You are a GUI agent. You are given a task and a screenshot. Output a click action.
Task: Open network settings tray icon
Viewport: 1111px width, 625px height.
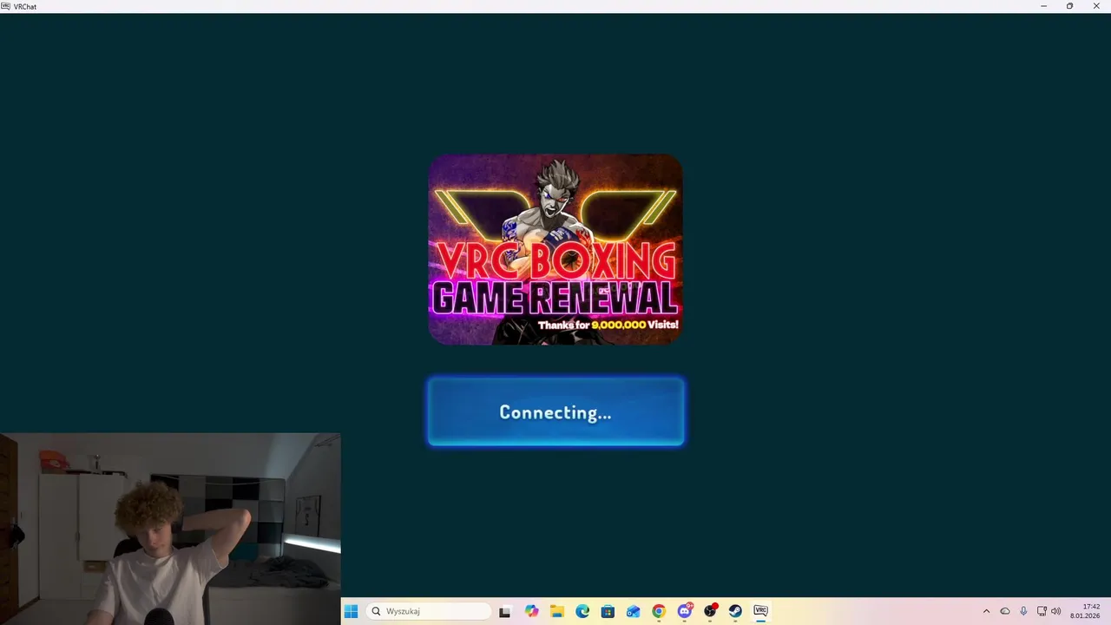(1042, 611)
